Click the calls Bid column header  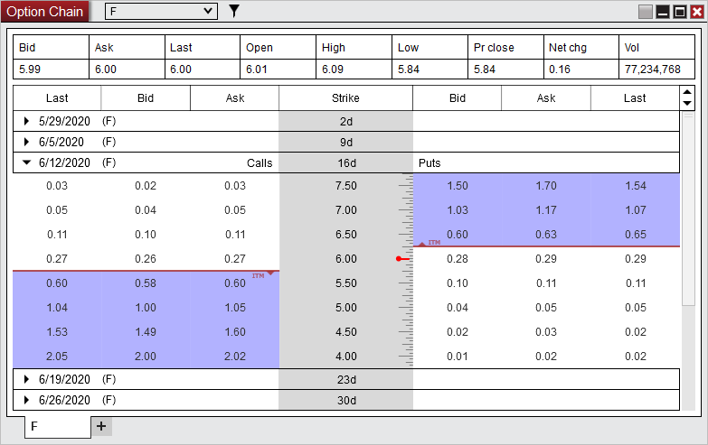pos(145,97)
